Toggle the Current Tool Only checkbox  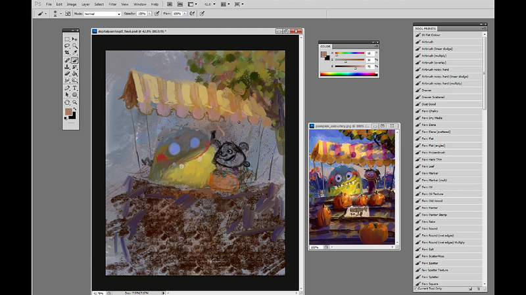click(416, 288)
